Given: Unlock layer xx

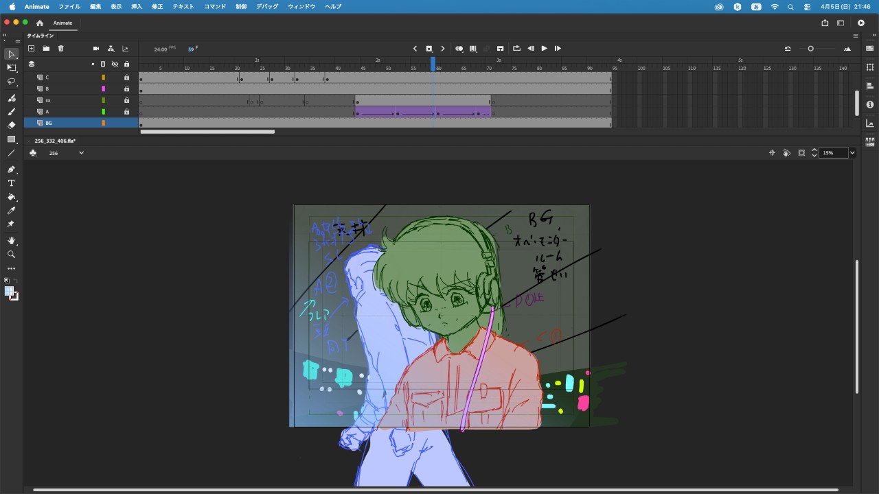Looking at the screenshot, I should pos(126,100).
